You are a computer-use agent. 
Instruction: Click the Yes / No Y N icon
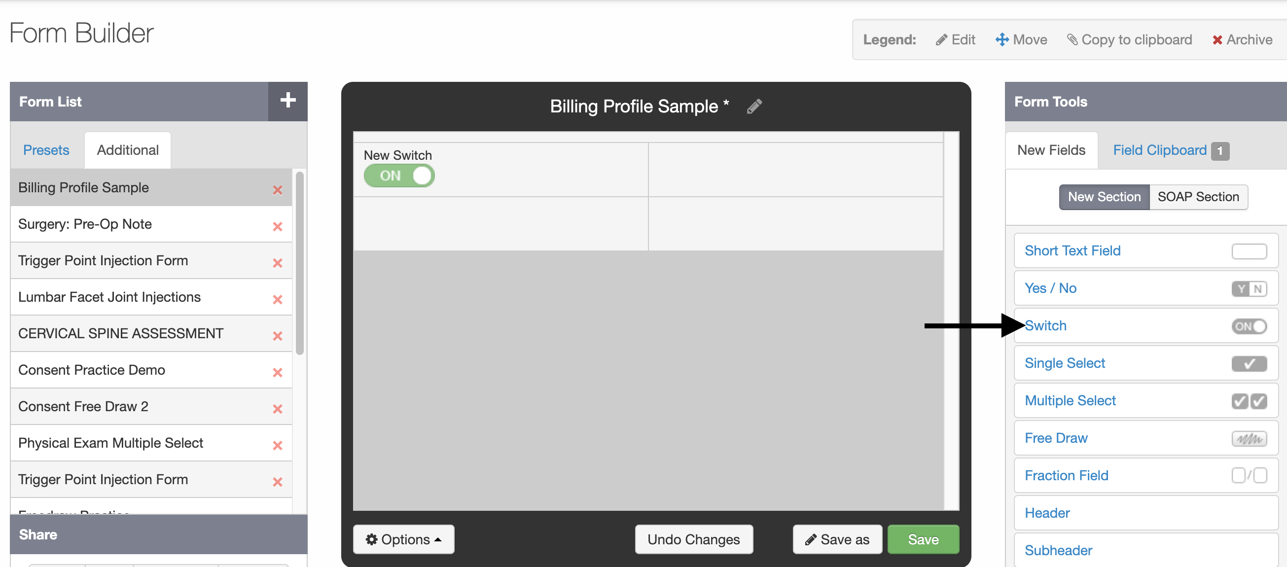point(1249,288)
